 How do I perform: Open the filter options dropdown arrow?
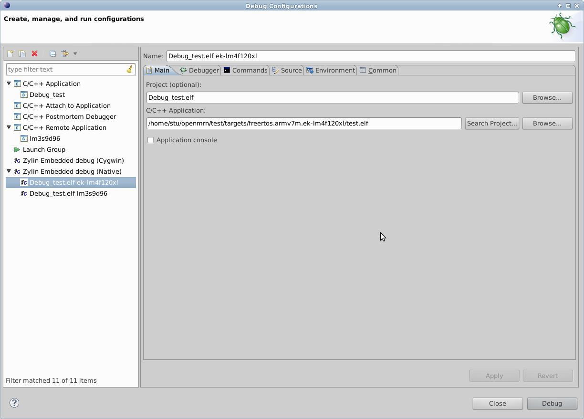point(75,54)
